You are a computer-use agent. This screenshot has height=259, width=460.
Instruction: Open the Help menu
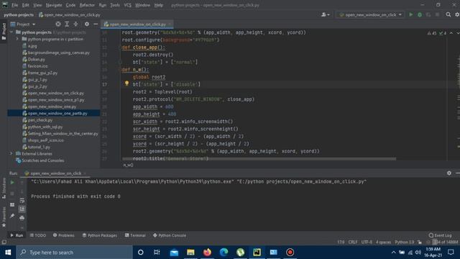pyautogui.click(x=158, y=5)
